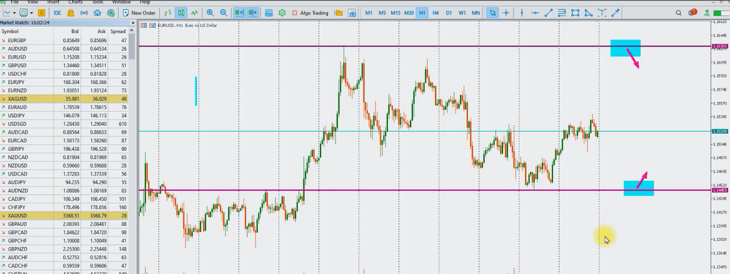Open the templates icon beside Algo Trading

click(338, 13)
